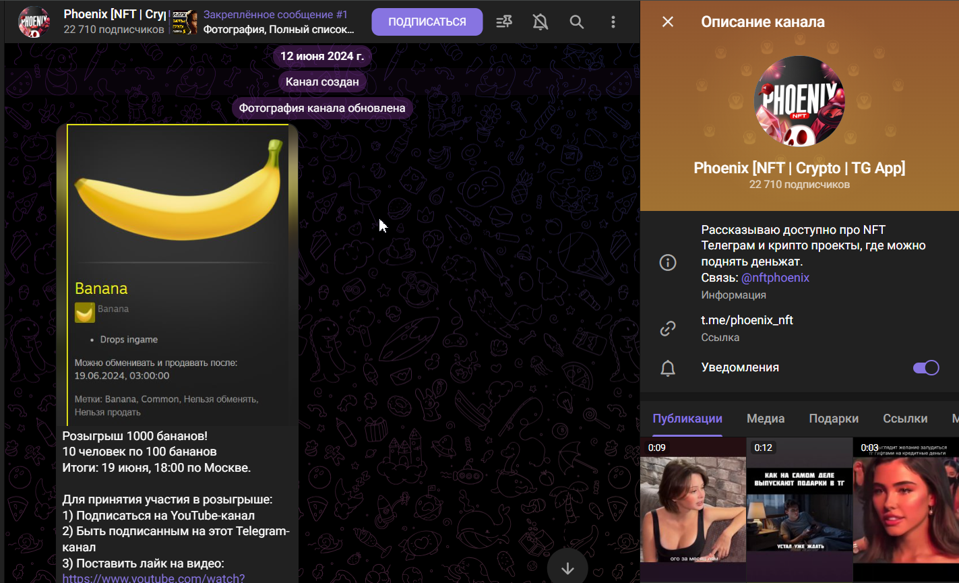The image size is (959, 583).
Task: Click the small banana icon under Banana title
Action: (x=85, y=313)
